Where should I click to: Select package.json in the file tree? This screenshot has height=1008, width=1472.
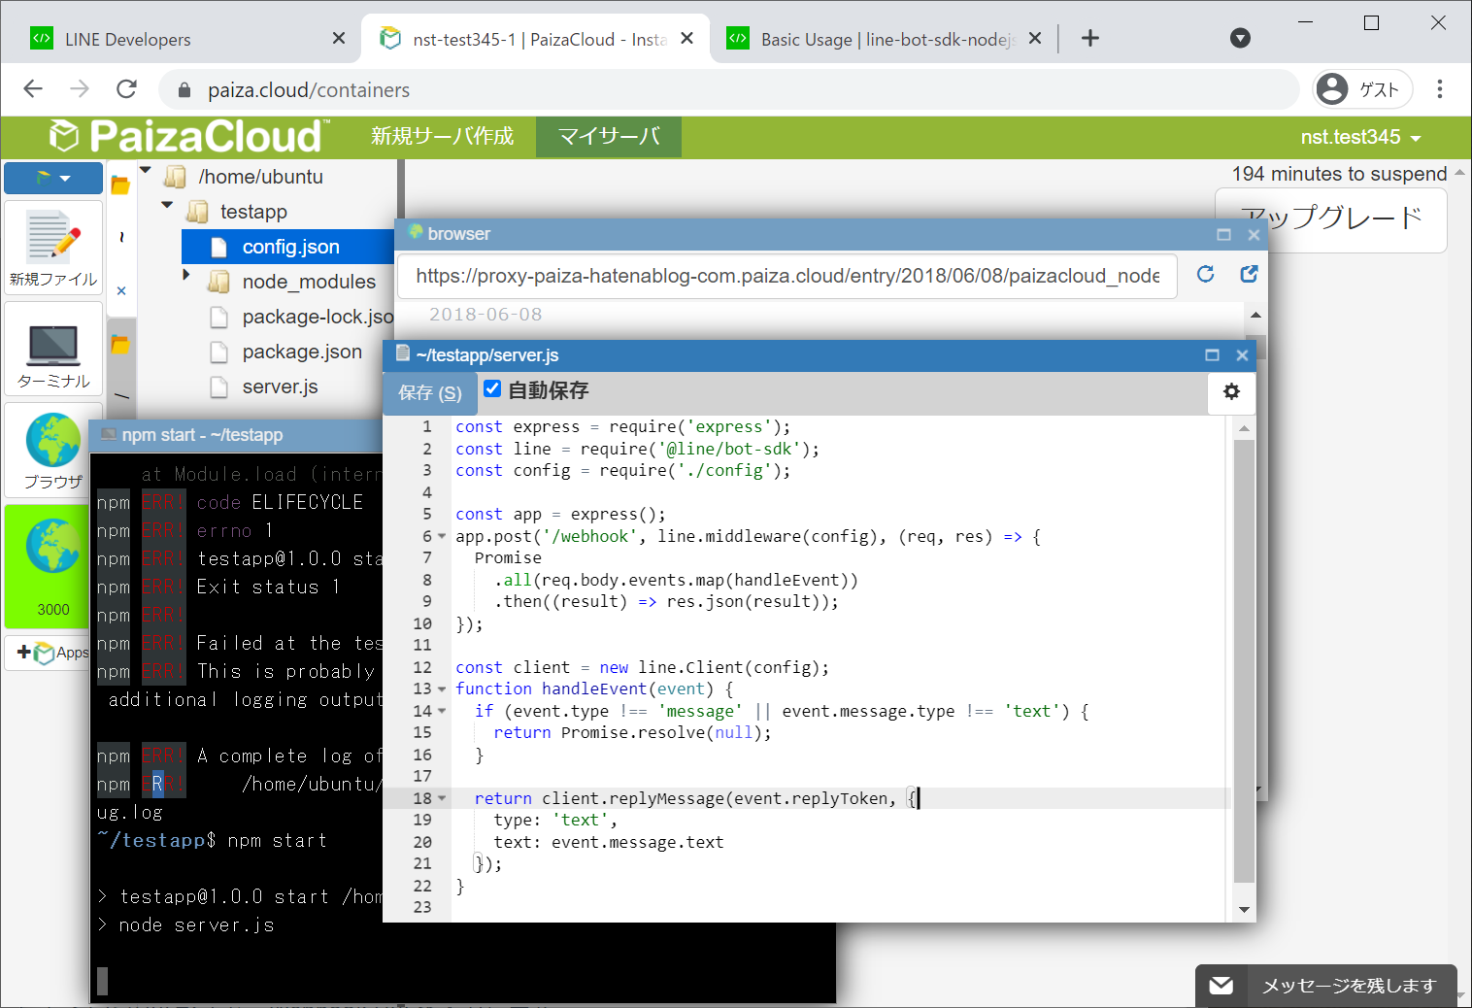[302, 352]
